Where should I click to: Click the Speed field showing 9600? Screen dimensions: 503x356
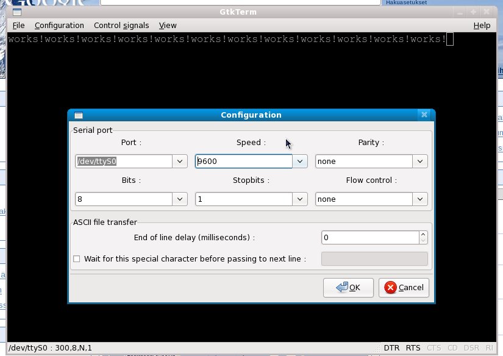click(x=244, y=162)
